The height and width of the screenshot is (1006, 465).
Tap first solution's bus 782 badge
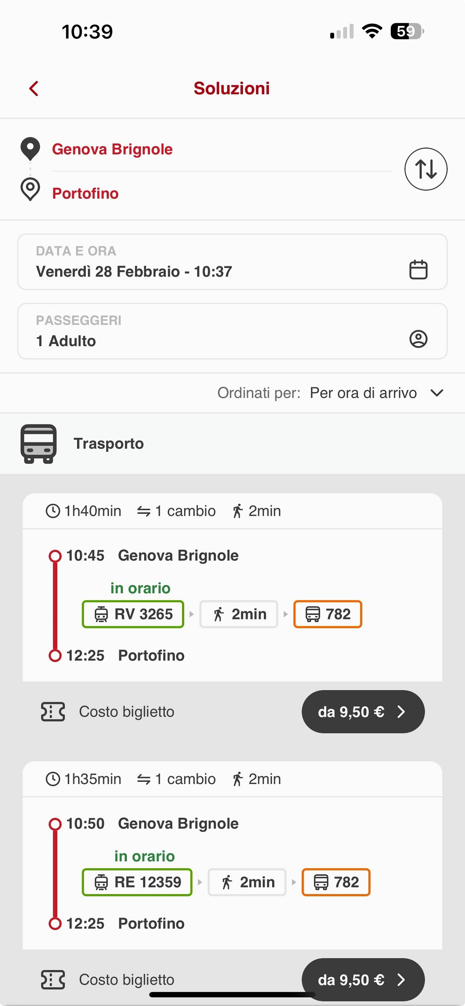(x=328, y=614)
